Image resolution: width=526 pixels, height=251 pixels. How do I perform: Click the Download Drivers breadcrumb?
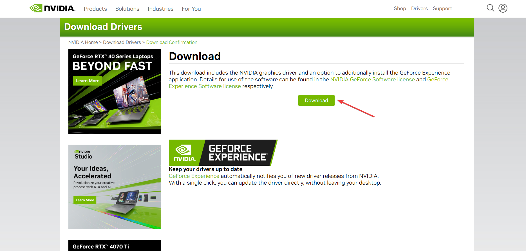[122, 42]
